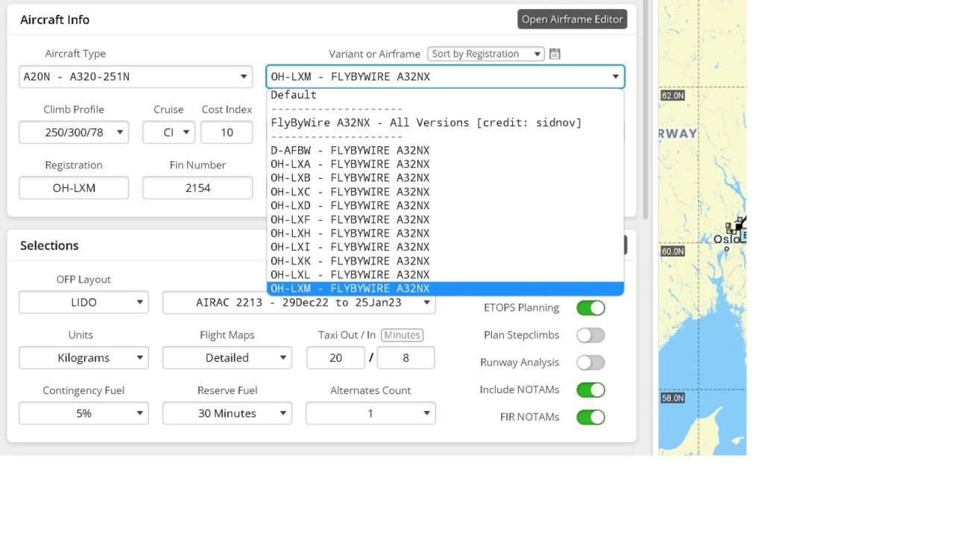The width and height of the screenshot is (954, 537).
Task: Select the Default airframe option
Action: coord(446,95)
